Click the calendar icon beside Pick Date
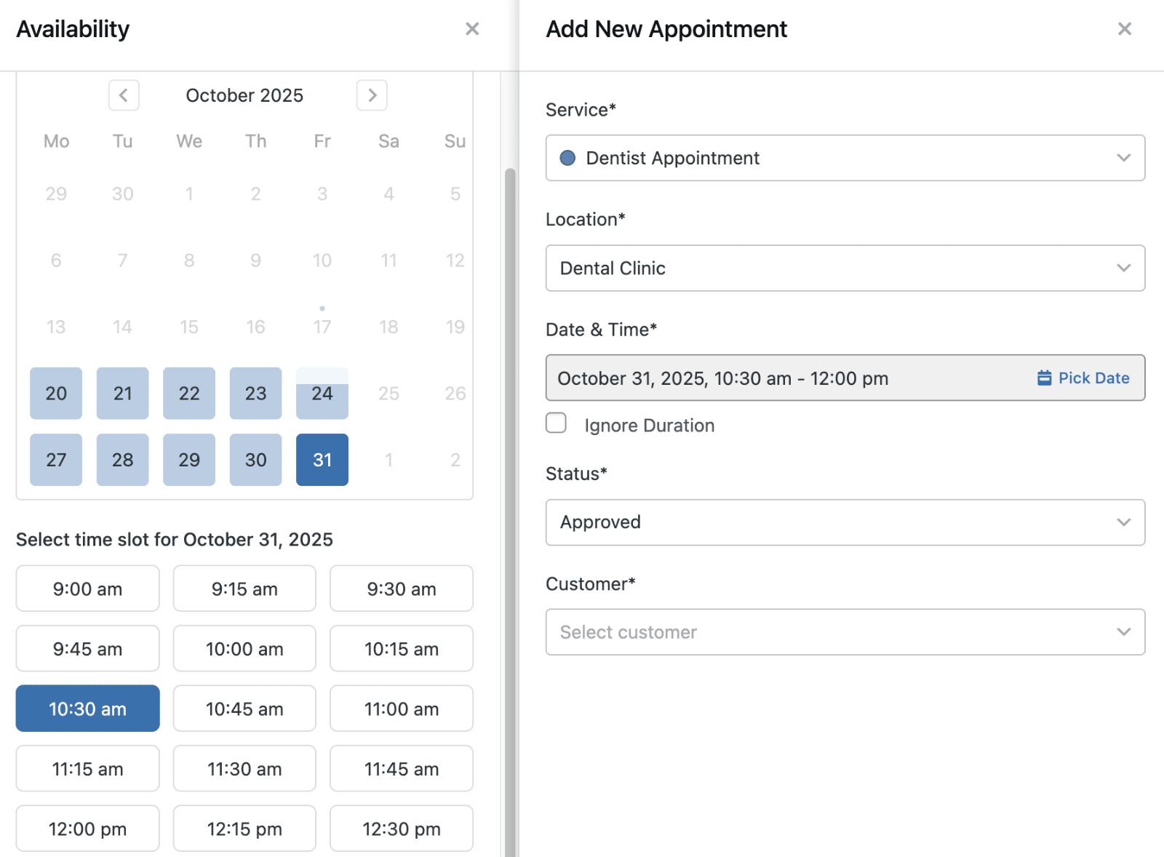Viewport: 1164px width, 857px height. click(x=1044, y=378)
